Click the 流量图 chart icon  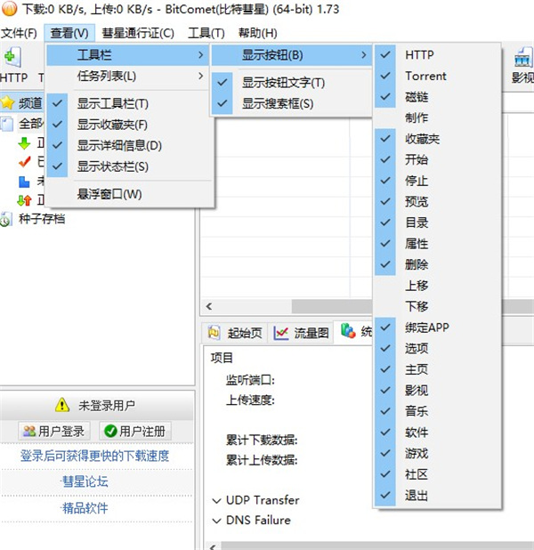pos(281,333)
